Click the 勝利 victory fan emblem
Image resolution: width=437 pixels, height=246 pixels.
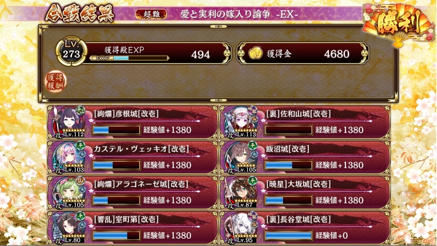pyautogui.click(x=399, y=25)
